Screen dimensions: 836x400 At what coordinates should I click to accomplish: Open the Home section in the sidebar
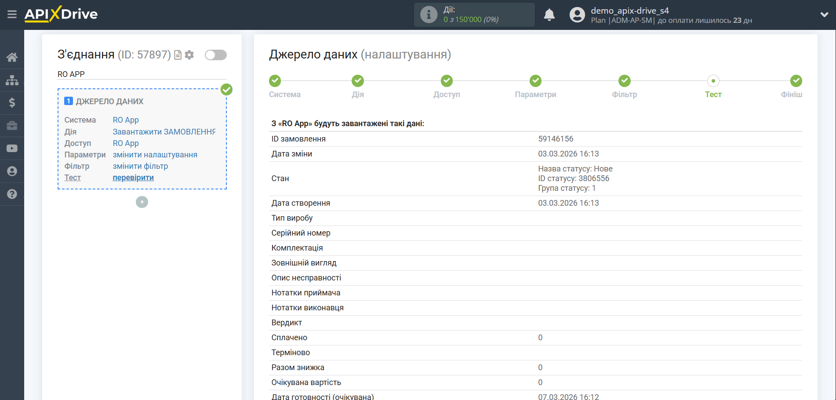pos(12,57)
